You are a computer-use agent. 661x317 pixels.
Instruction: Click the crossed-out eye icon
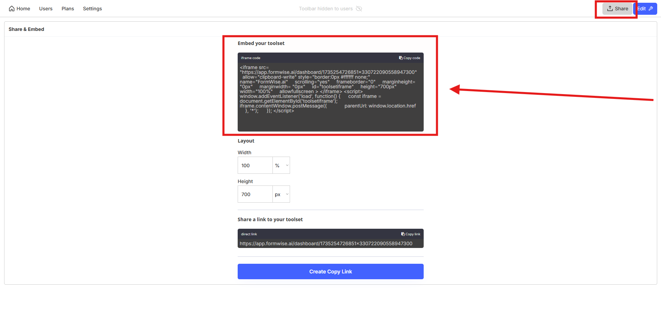pos(359,9)
